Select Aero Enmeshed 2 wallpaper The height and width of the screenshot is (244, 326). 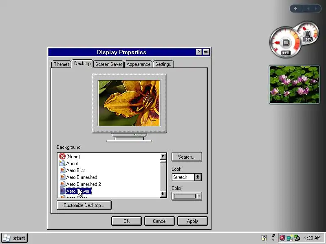click(84, 184)
